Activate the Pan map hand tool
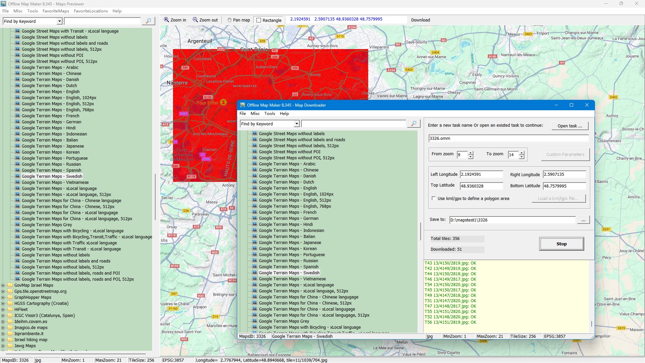This screenshot has width=645, height=363. point(239,20)
